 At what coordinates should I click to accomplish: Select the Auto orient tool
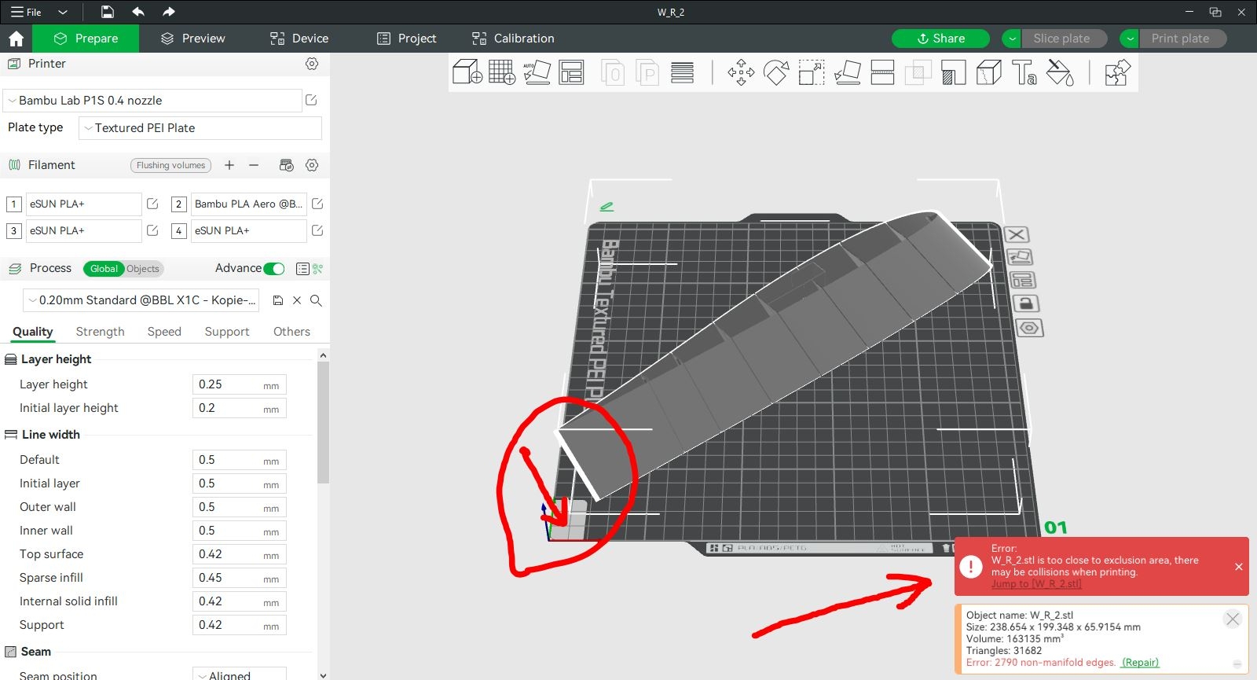537,72
